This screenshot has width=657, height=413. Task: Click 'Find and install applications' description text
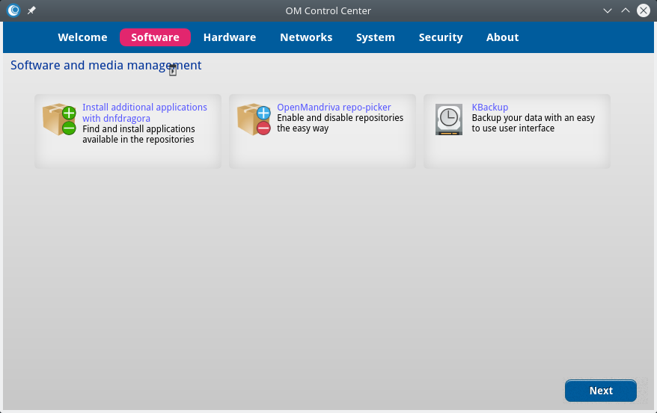point(138,128)
